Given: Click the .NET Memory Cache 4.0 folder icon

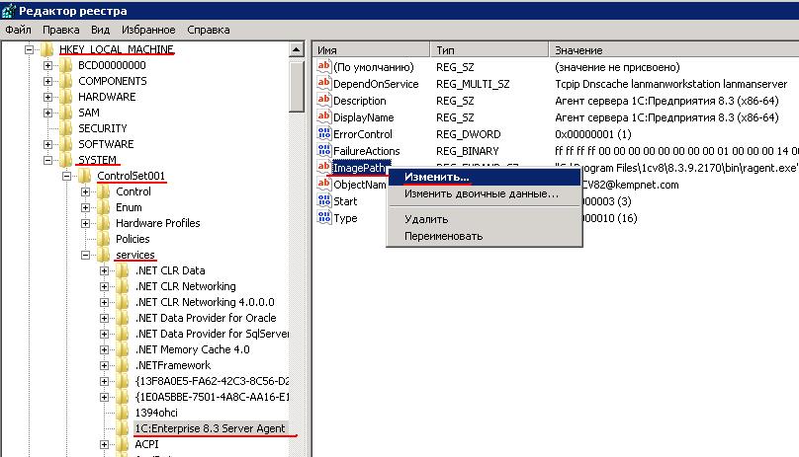Looking at the screenshot, I should tap(123, 349).
